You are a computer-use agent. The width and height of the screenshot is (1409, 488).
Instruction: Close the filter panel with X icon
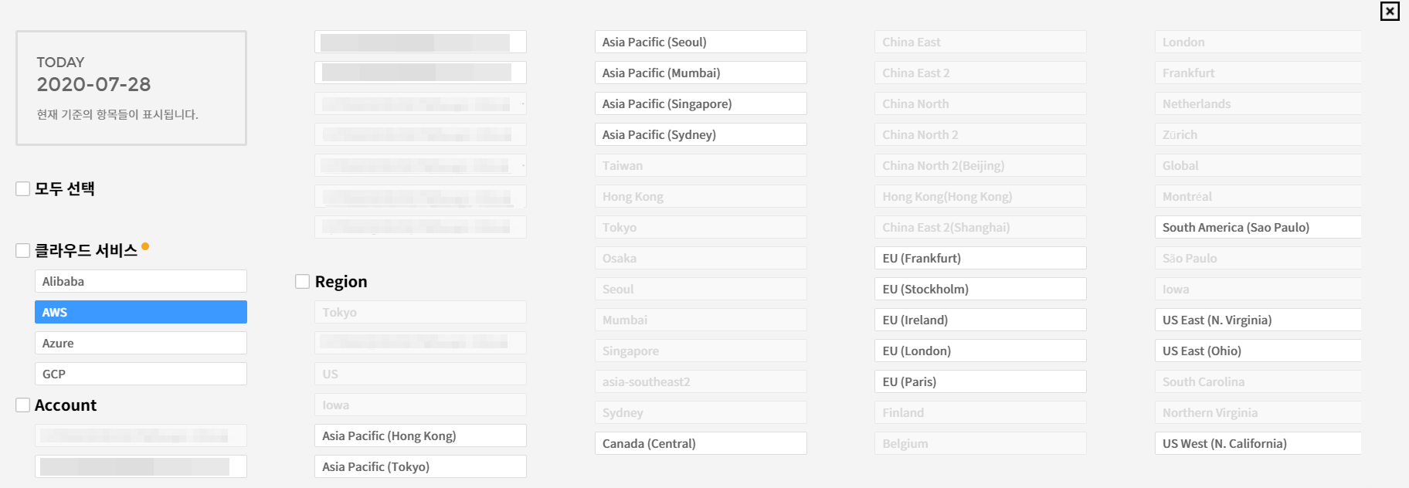(1390, 12)
